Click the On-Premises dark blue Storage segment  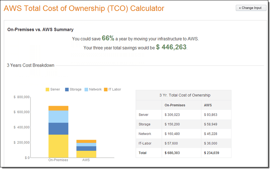pos(58,129)
